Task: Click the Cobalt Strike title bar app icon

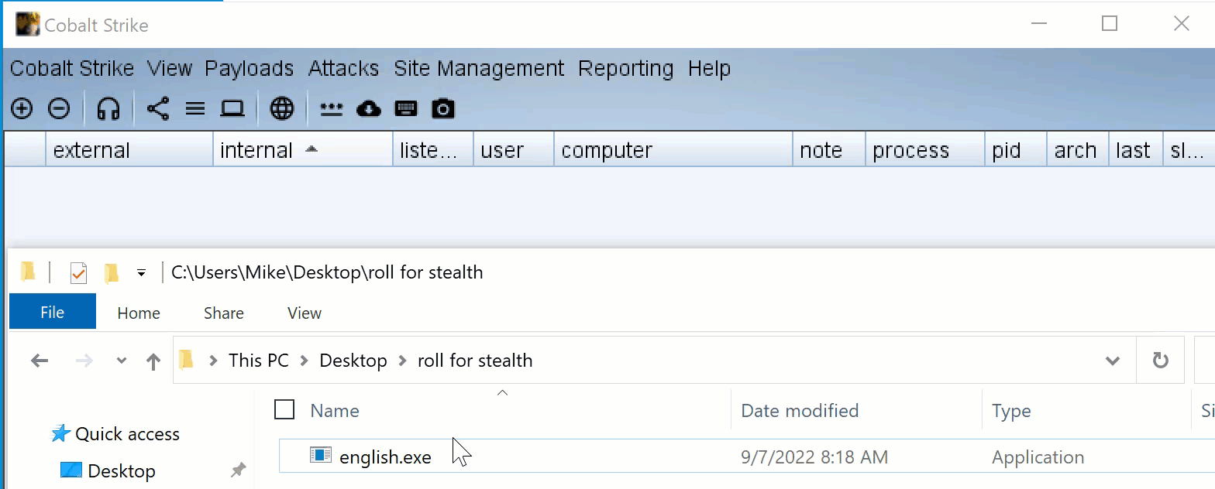Action: (x=28, y=24)
